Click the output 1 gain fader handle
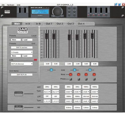This screenshot has height=116, width=125. (69, 37)
